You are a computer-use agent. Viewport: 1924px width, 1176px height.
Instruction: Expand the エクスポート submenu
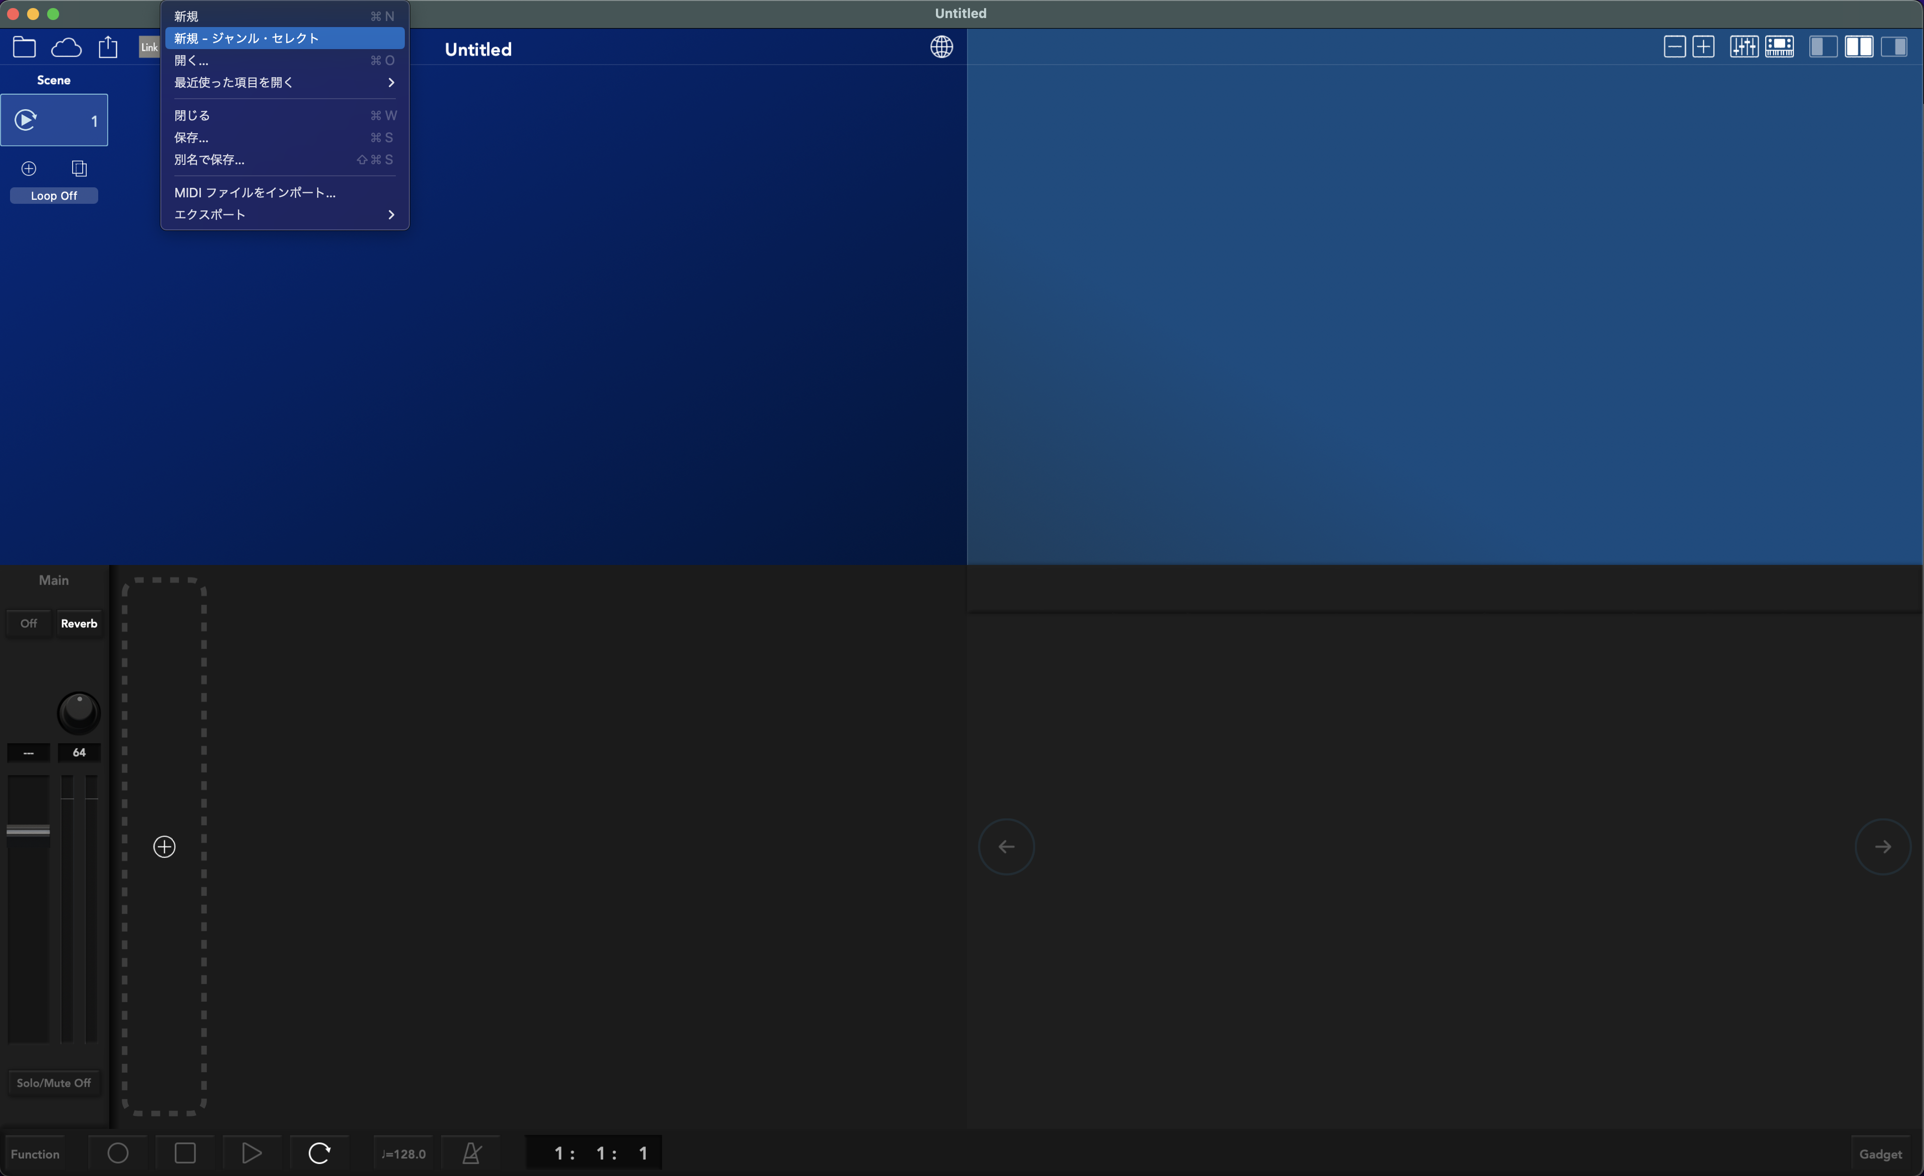point(284,214)
